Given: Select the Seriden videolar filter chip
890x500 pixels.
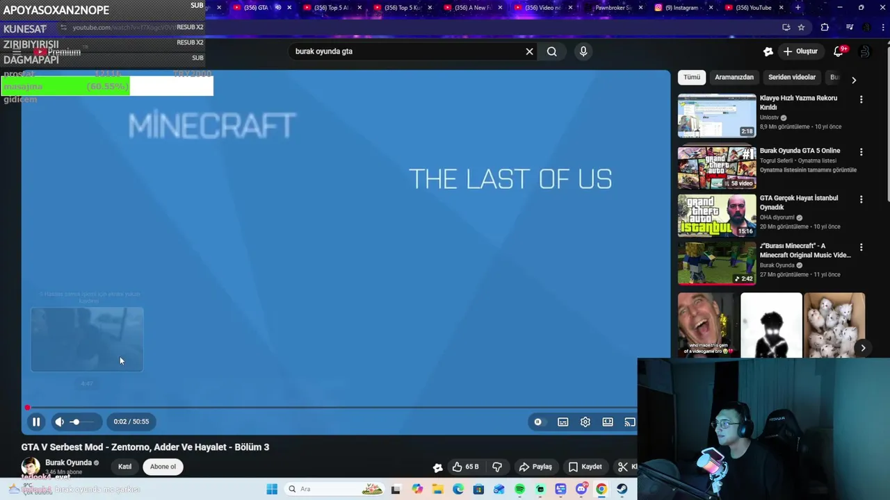Looking at the screenshot, I should 792,77.
